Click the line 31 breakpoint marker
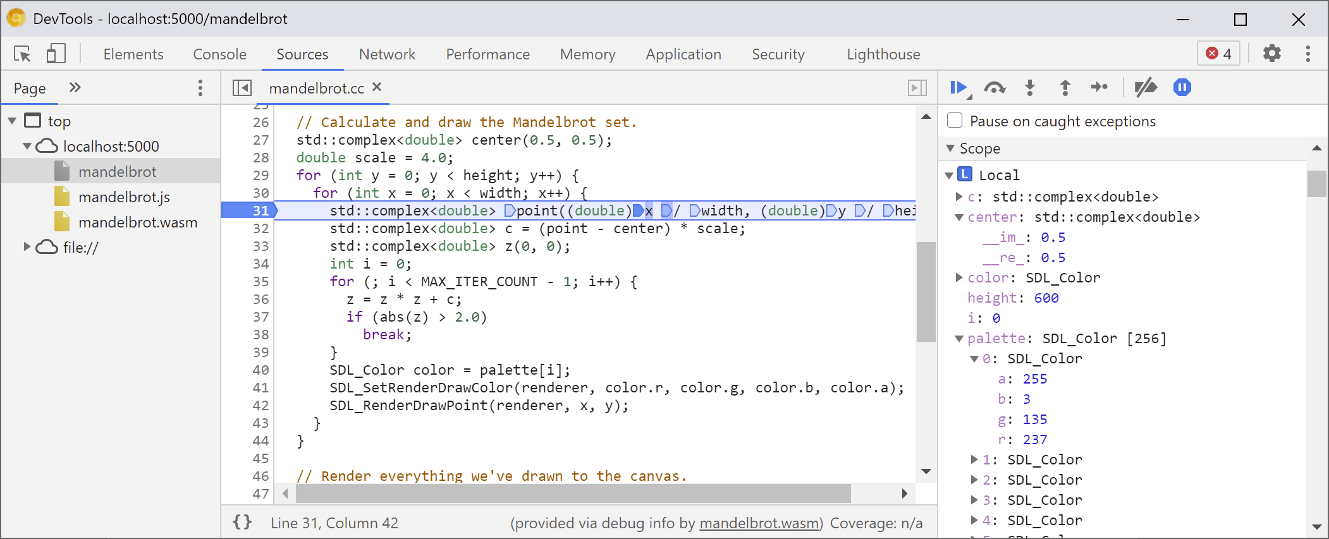1329x539 pixels. (250, 210)
